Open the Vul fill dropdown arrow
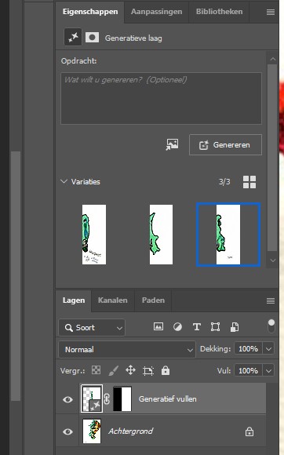This screenshot has width=284, height=455. [x=268, y=370]
